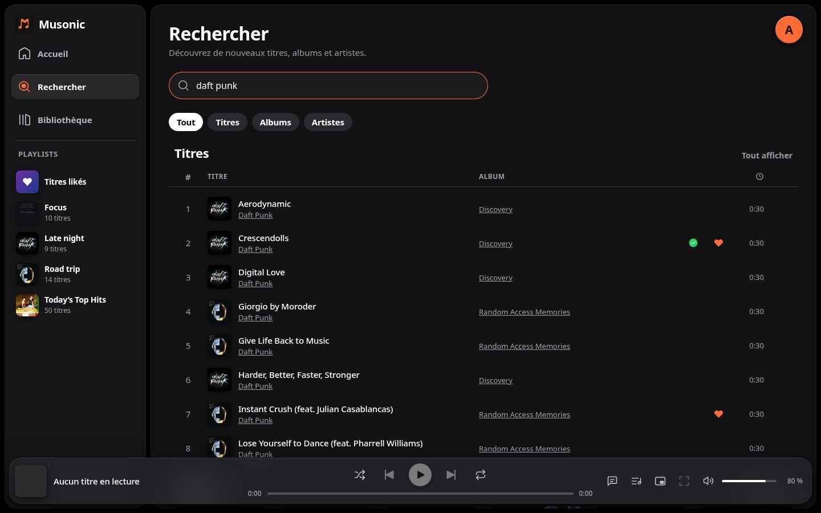The image size is (821, 513).
Task: Click Aerodynamic album cover thumbnail
Action: tap(220, 209)
